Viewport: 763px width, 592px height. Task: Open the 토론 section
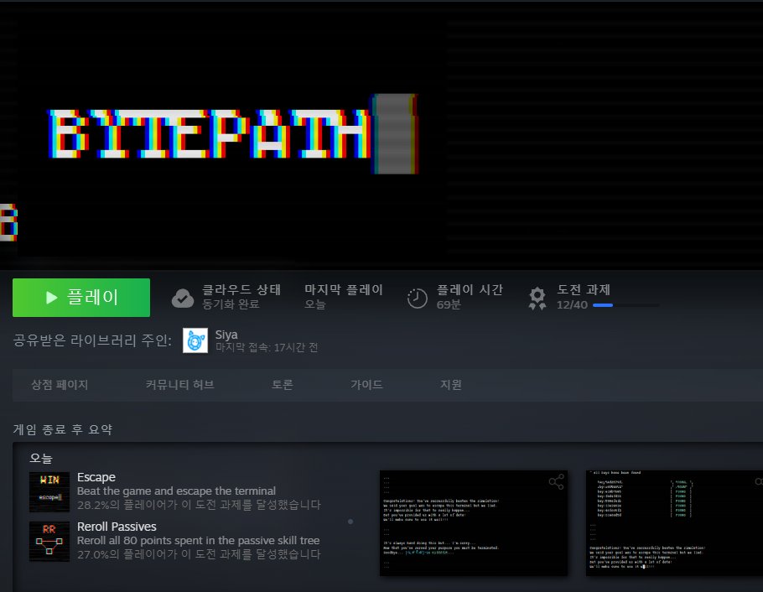283,384
